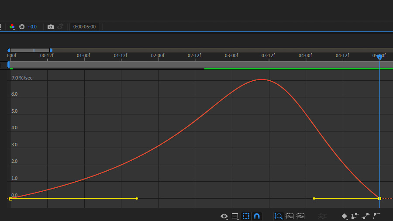
Task: Click the time navigator end handle
Action: (51, 50)
